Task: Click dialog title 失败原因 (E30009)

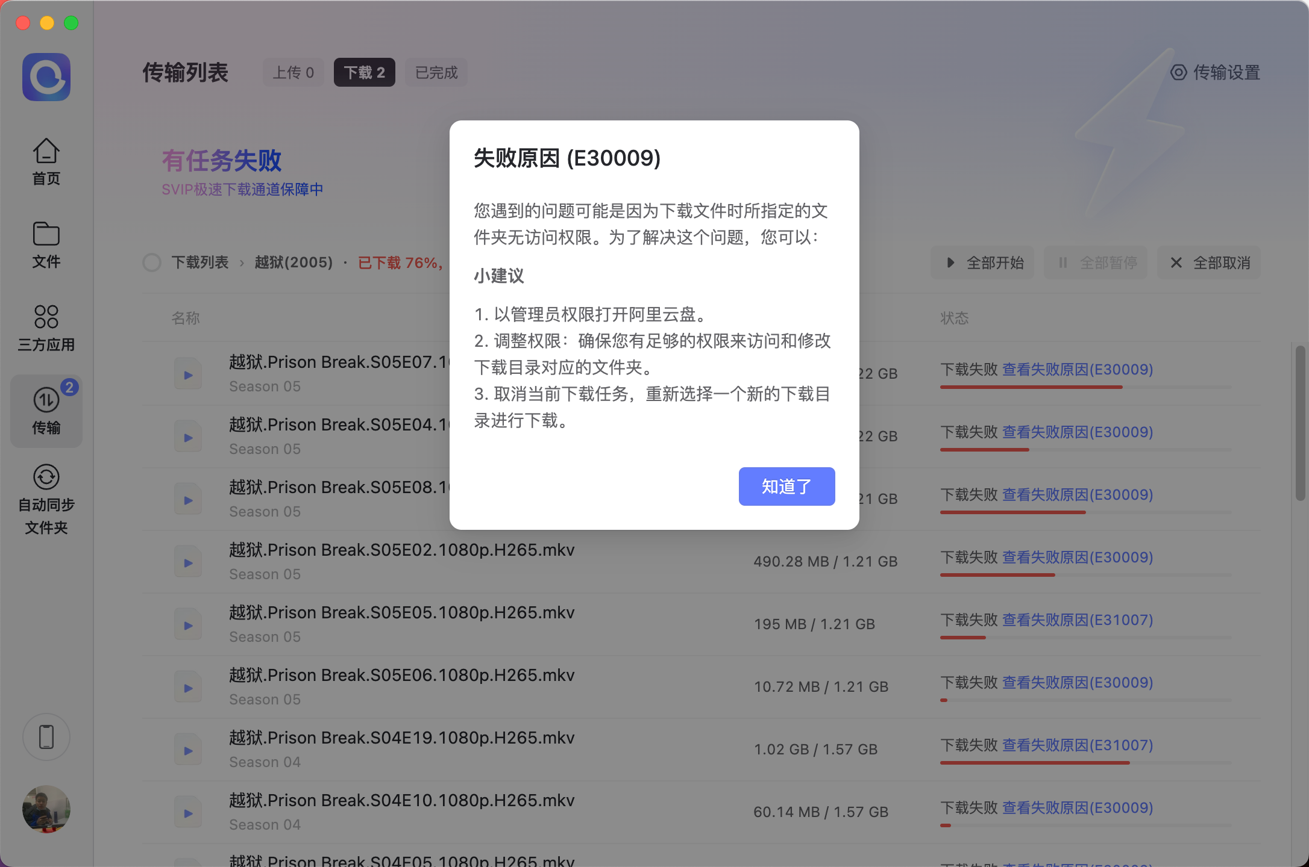Action: pos(567,158)
